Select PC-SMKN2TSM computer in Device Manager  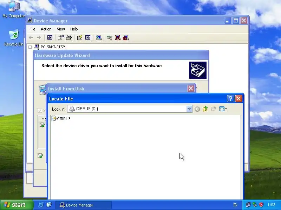(53, 47)
